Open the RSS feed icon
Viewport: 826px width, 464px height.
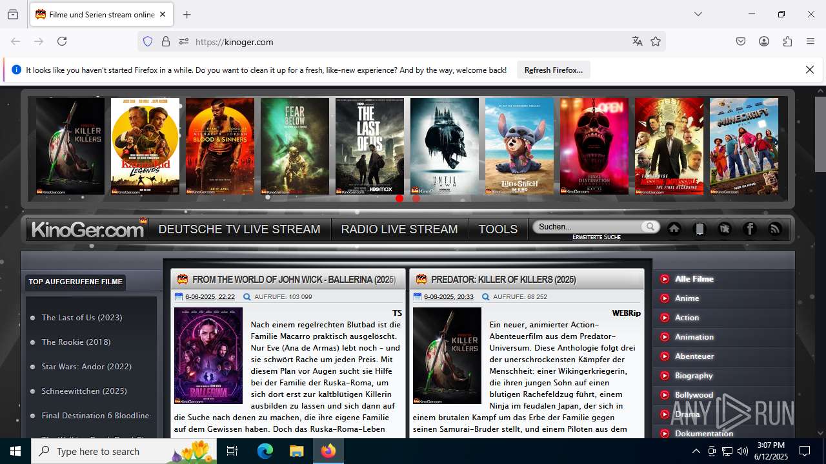coord(775,229)
